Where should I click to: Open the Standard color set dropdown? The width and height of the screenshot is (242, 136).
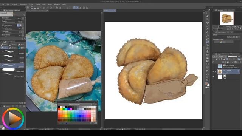point(75,104)
